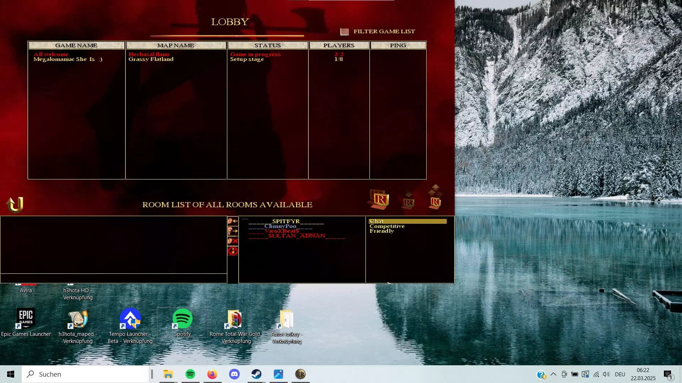Click the red prohibited player icon
682x383 pixels.
233,251
